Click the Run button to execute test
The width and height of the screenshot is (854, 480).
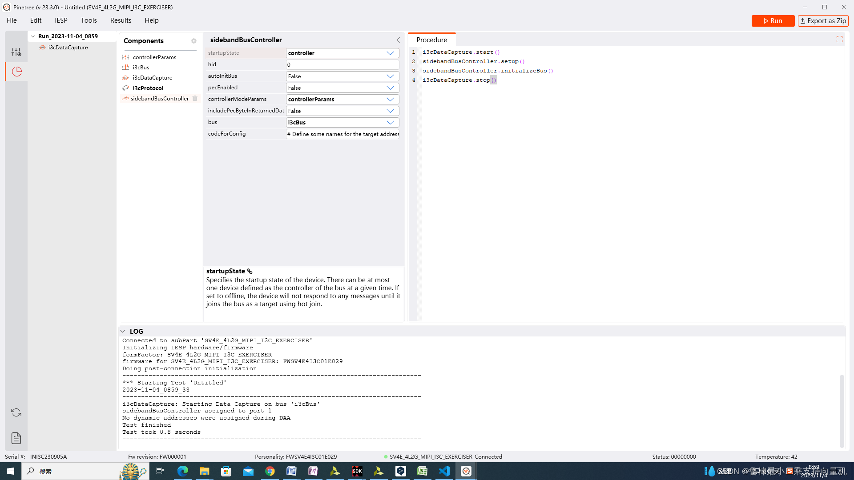coord(773,20)
